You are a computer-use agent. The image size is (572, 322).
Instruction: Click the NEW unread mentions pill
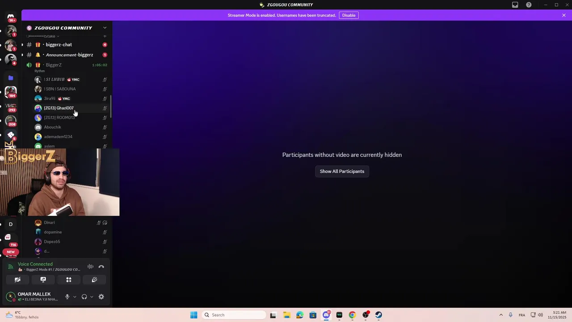[11, 252]
